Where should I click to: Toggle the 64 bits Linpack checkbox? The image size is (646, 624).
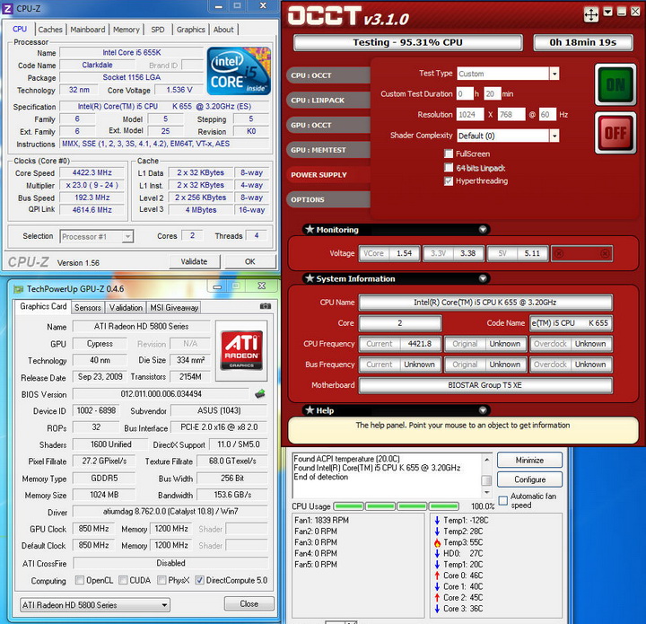click(449, 167)
